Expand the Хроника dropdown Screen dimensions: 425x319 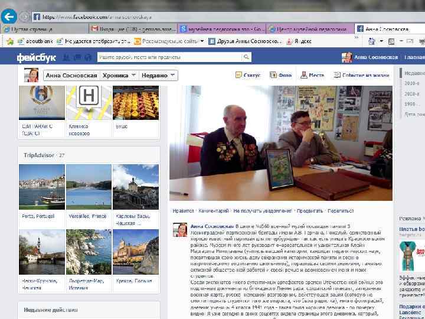[119, 76]
